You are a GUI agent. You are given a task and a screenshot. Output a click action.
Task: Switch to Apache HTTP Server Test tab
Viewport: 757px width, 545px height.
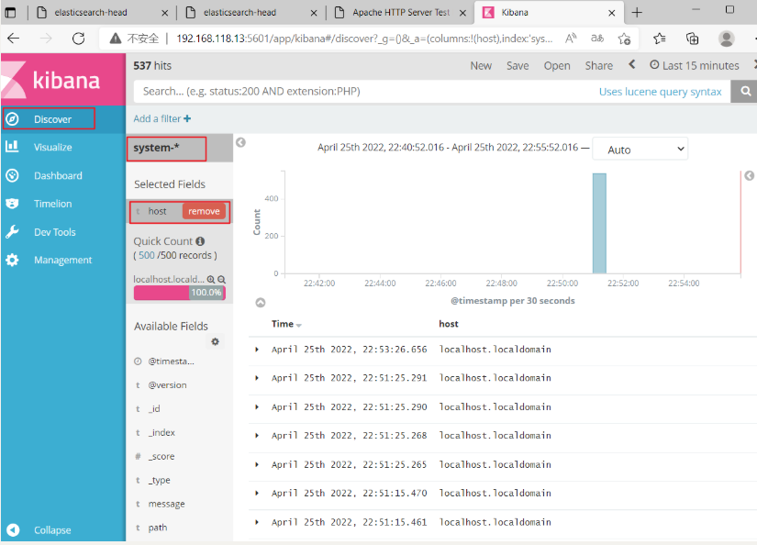(x=401, y=13)
